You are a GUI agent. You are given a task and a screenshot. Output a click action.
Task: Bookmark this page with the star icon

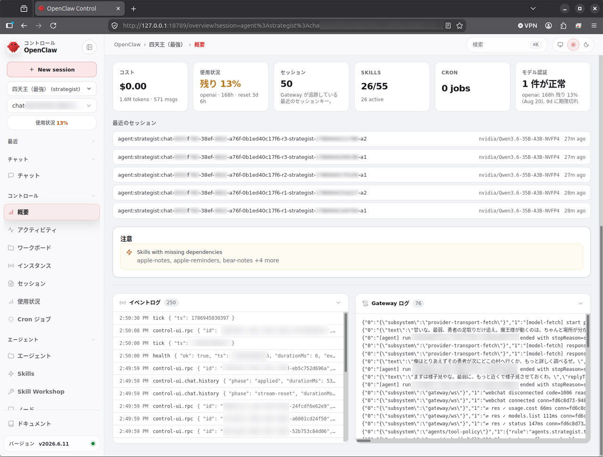459,25
